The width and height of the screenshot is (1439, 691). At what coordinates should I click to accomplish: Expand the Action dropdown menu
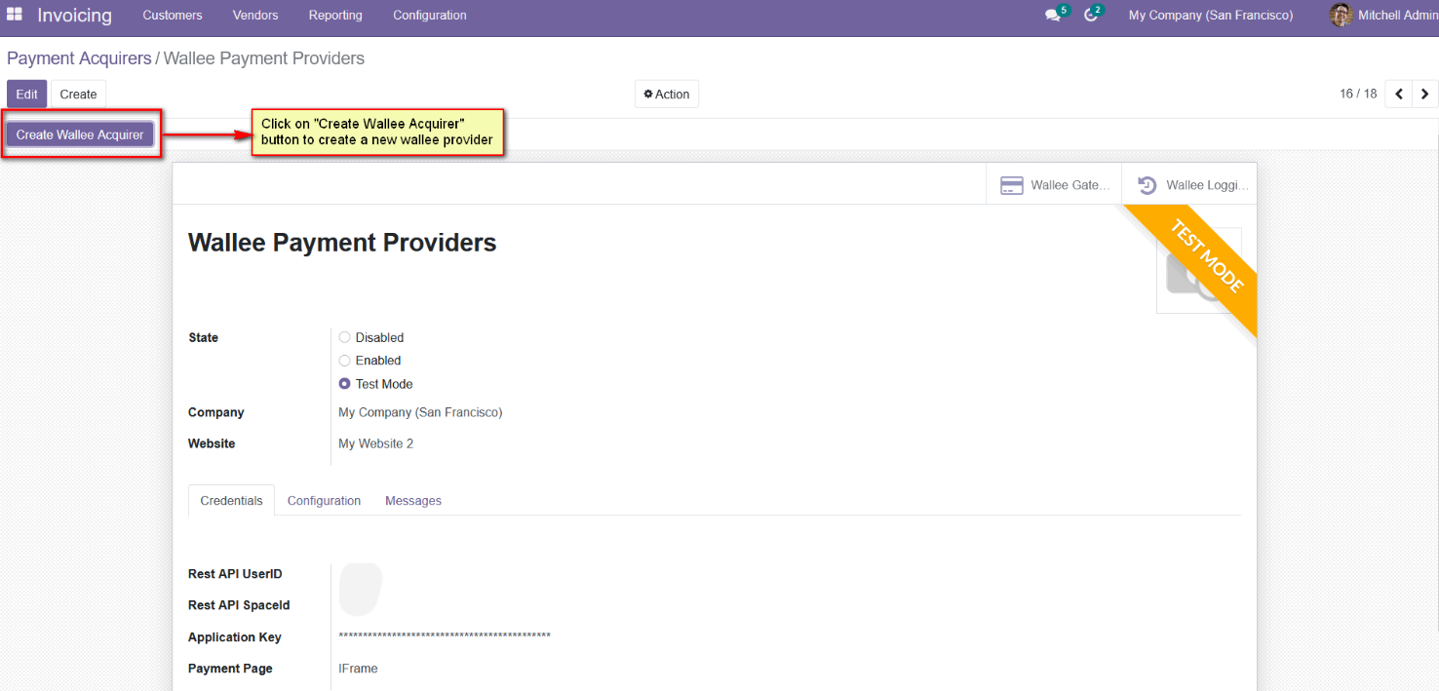tap(667, 95)
